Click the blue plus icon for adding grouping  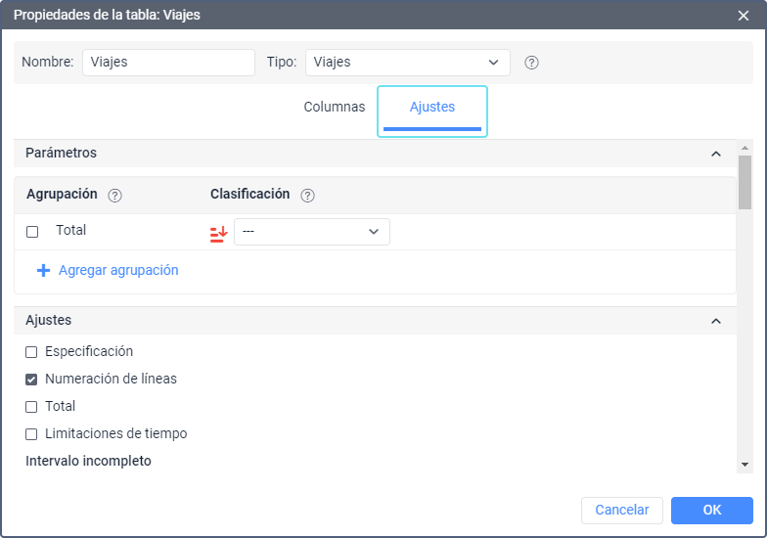(43, 270)
